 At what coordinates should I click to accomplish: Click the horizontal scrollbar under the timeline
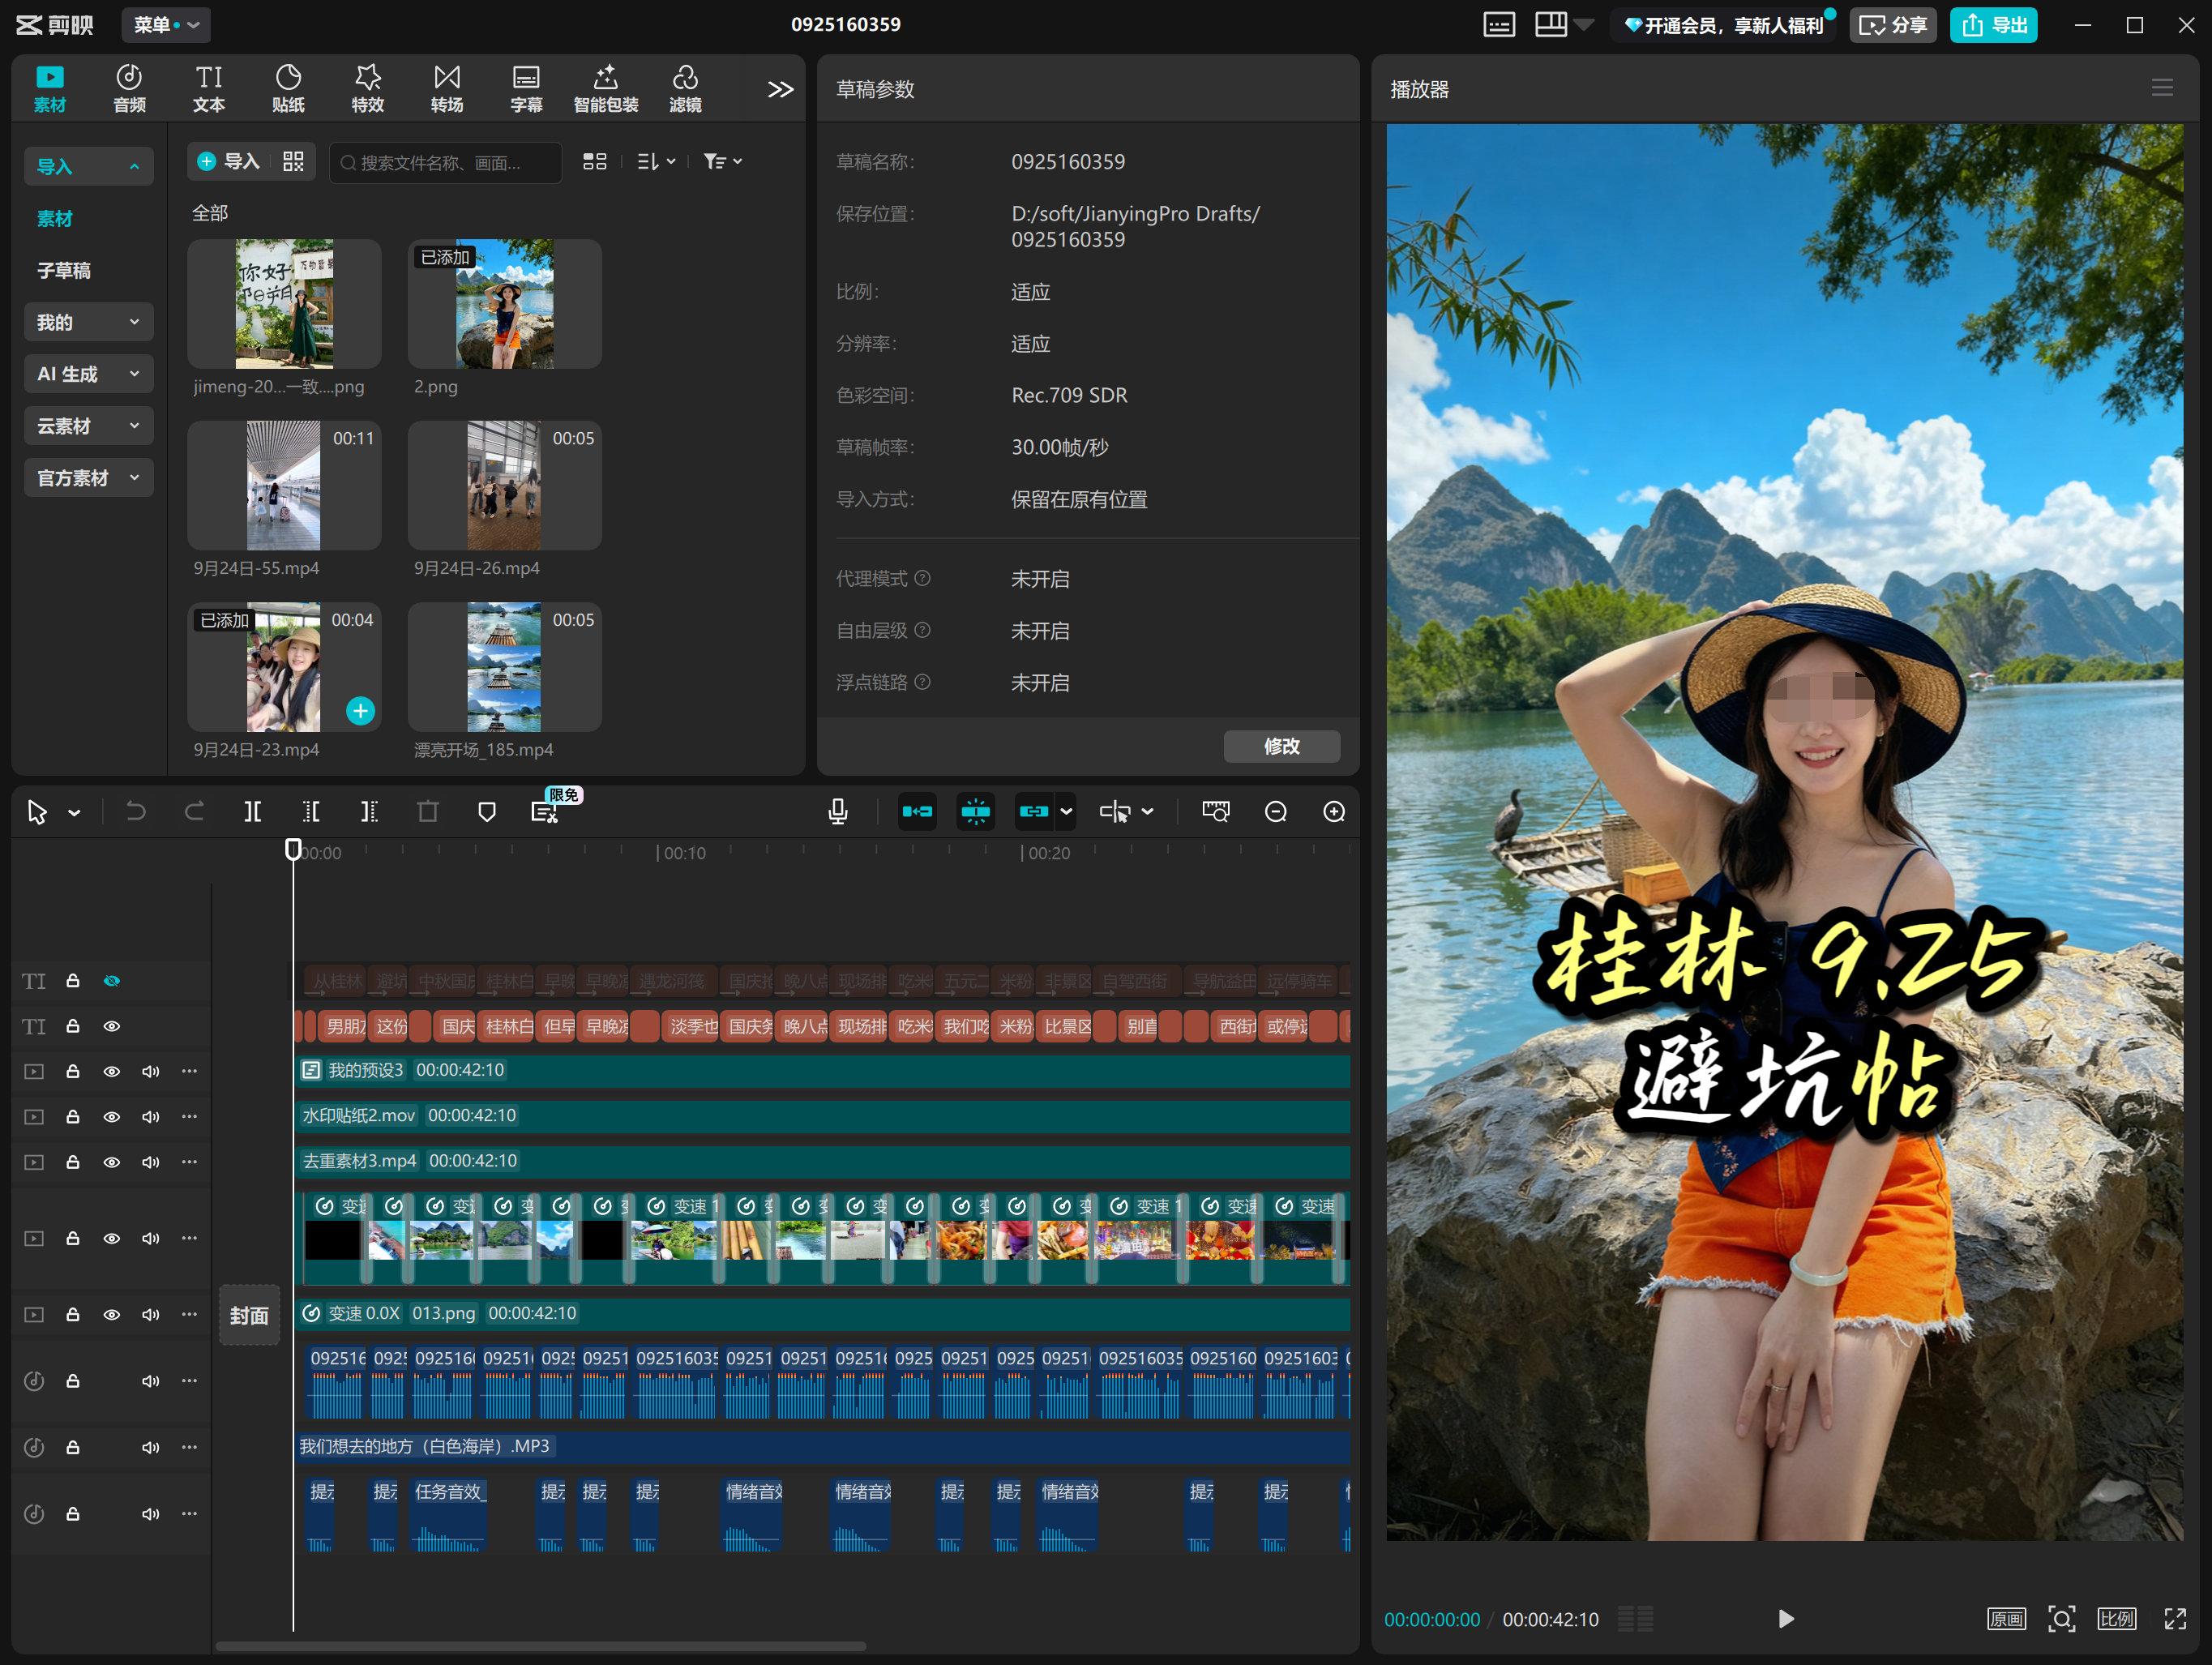(540, 1646)
